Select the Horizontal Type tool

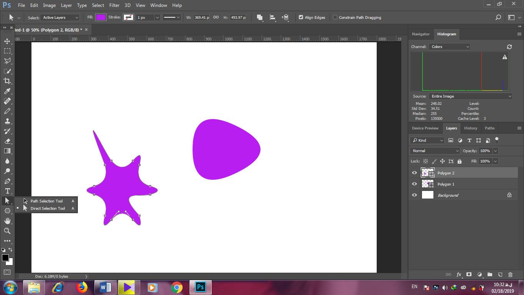7,191
